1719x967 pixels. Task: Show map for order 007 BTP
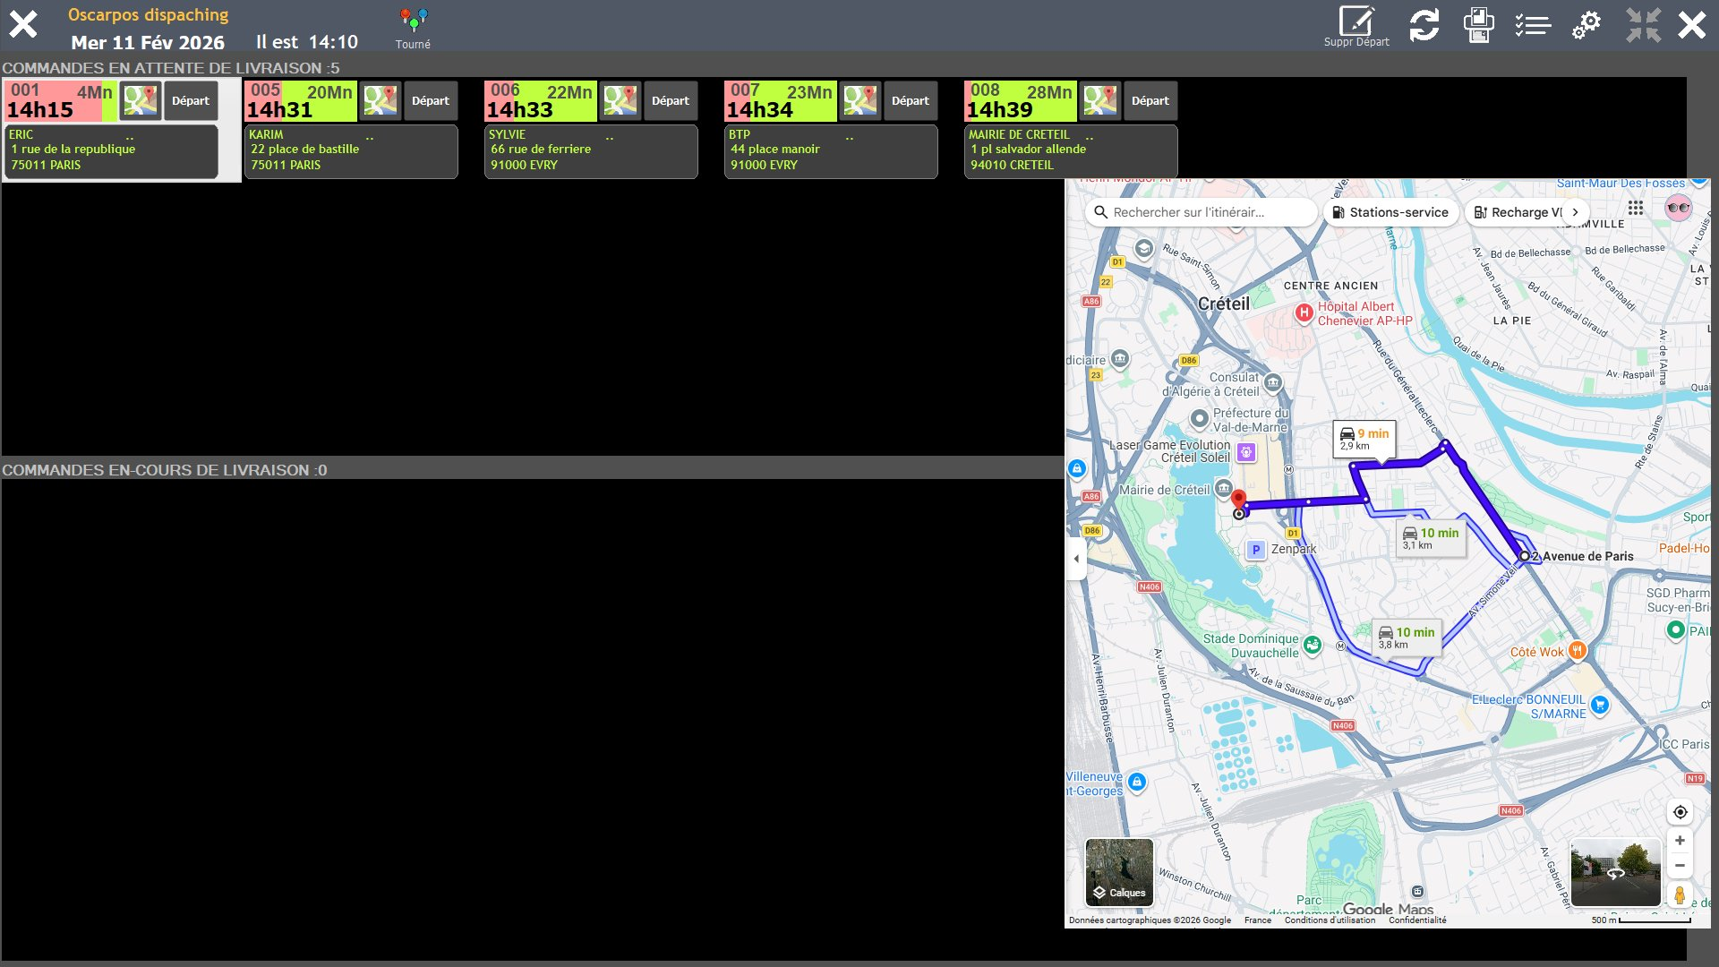pos(860,100)
